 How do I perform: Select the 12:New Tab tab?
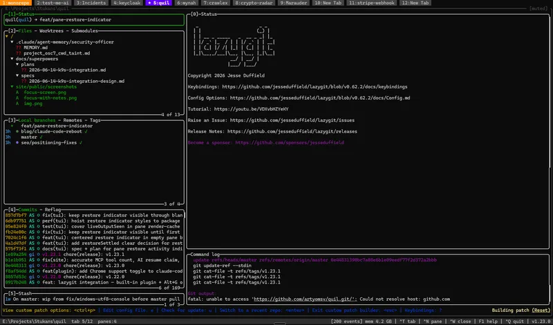pos(415,3)
